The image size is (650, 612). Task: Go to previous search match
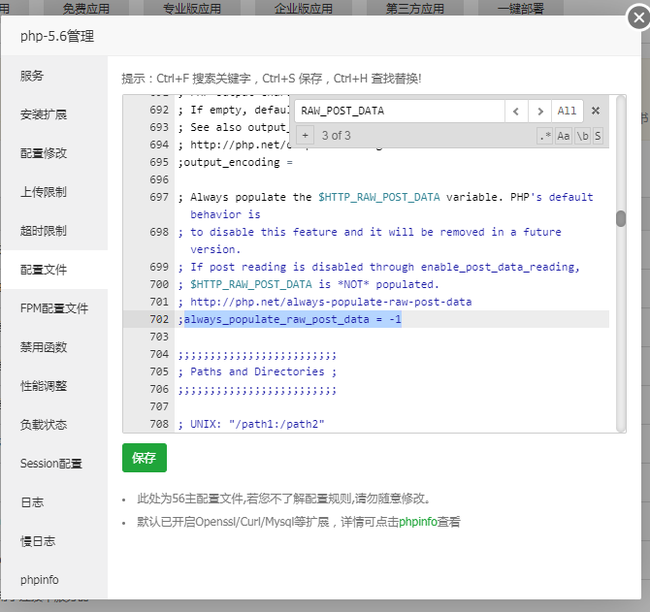(516, 111)
